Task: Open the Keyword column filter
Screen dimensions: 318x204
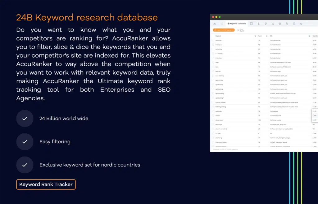Action: (255, 36)
